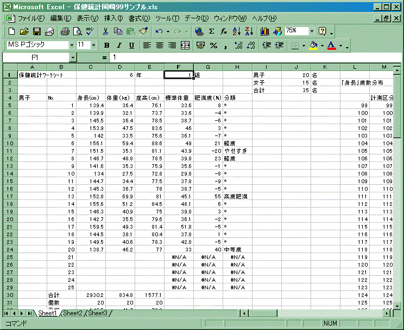Switch to the Sheet3 tab
The image size is (404, 330).
(x=97, y=313)
